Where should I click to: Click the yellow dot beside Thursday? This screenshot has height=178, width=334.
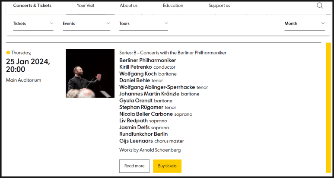point(8,53)
